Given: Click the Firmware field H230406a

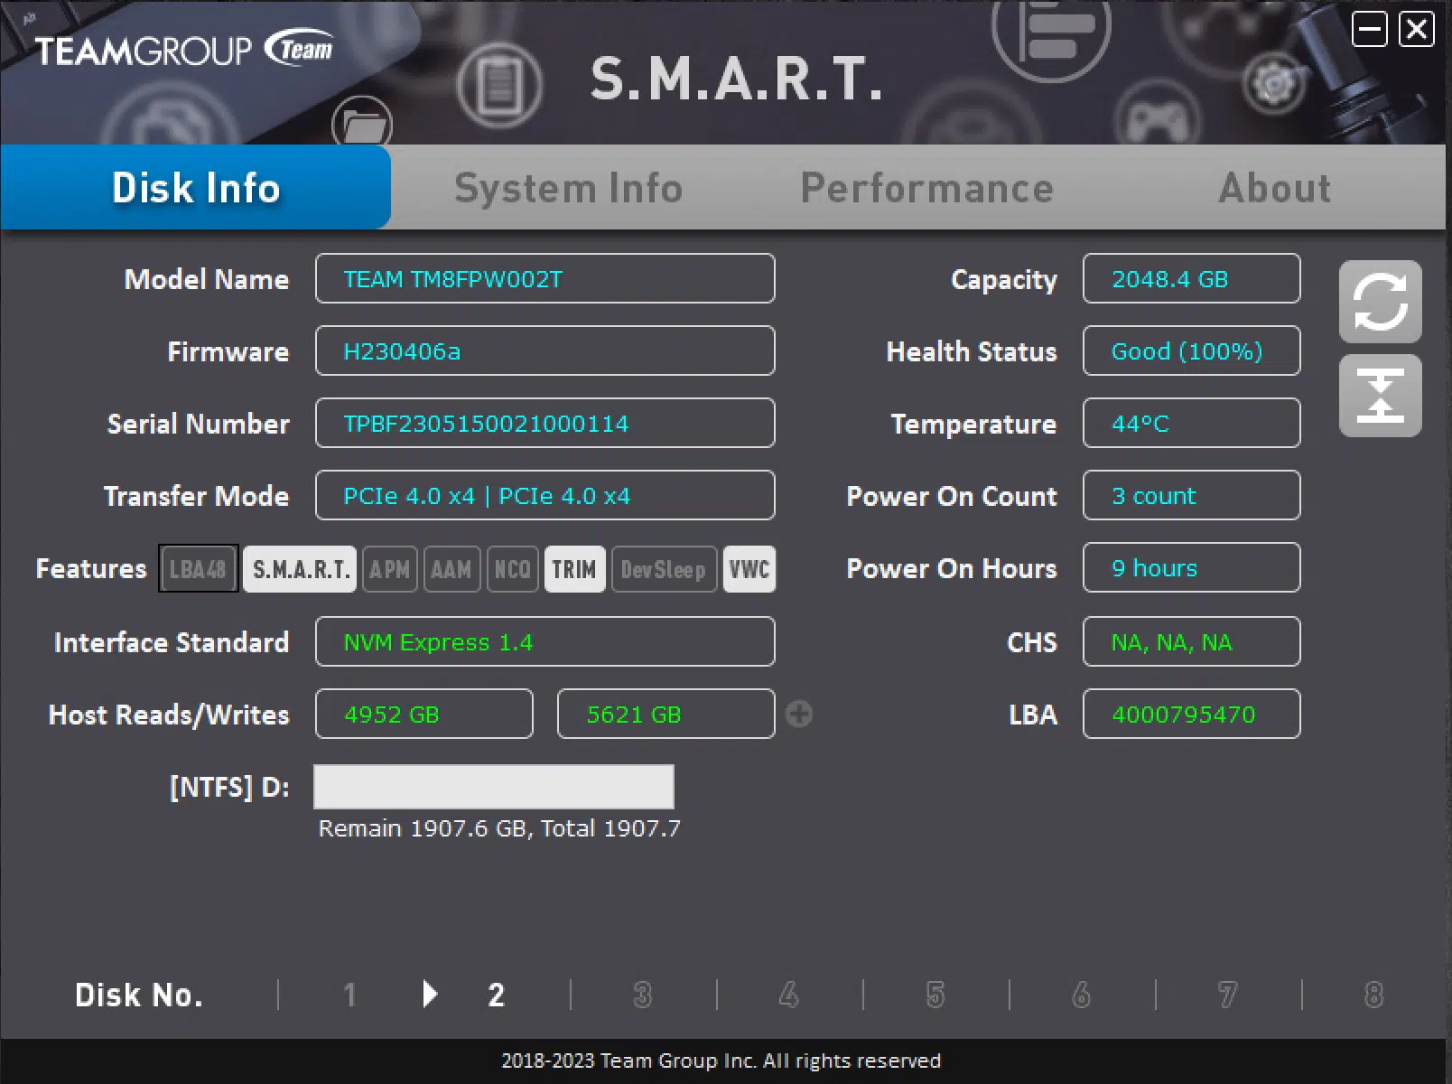Looking at the screenshot, I should coord(544,350).
